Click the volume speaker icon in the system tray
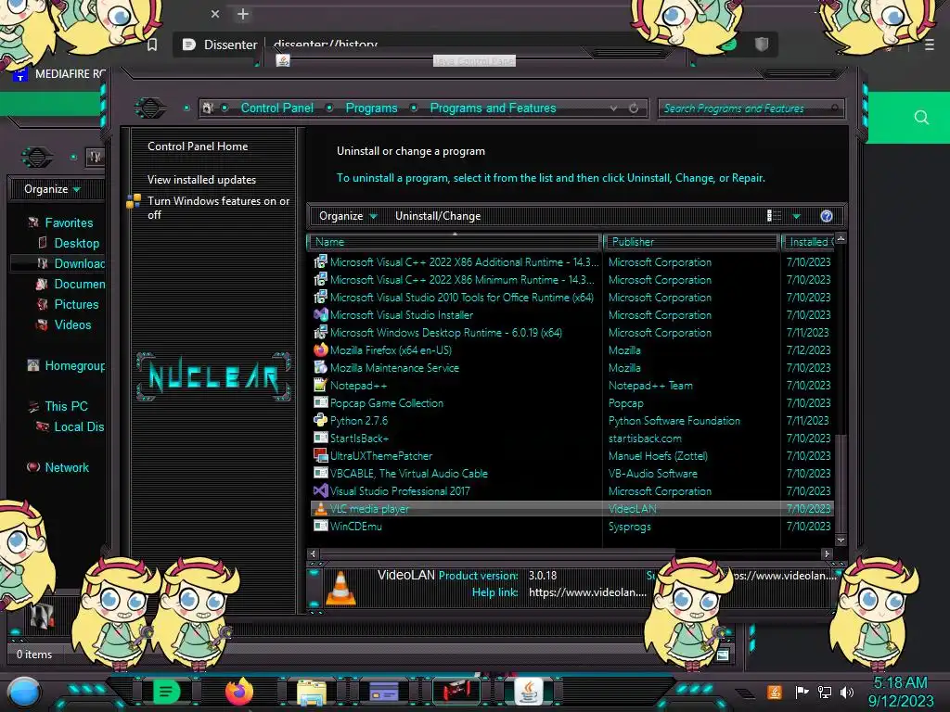 pos(847,692)
